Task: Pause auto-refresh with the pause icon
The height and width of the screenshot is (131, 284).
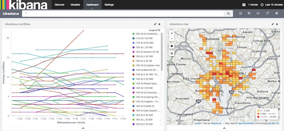Action: click(x=244, y=5)
